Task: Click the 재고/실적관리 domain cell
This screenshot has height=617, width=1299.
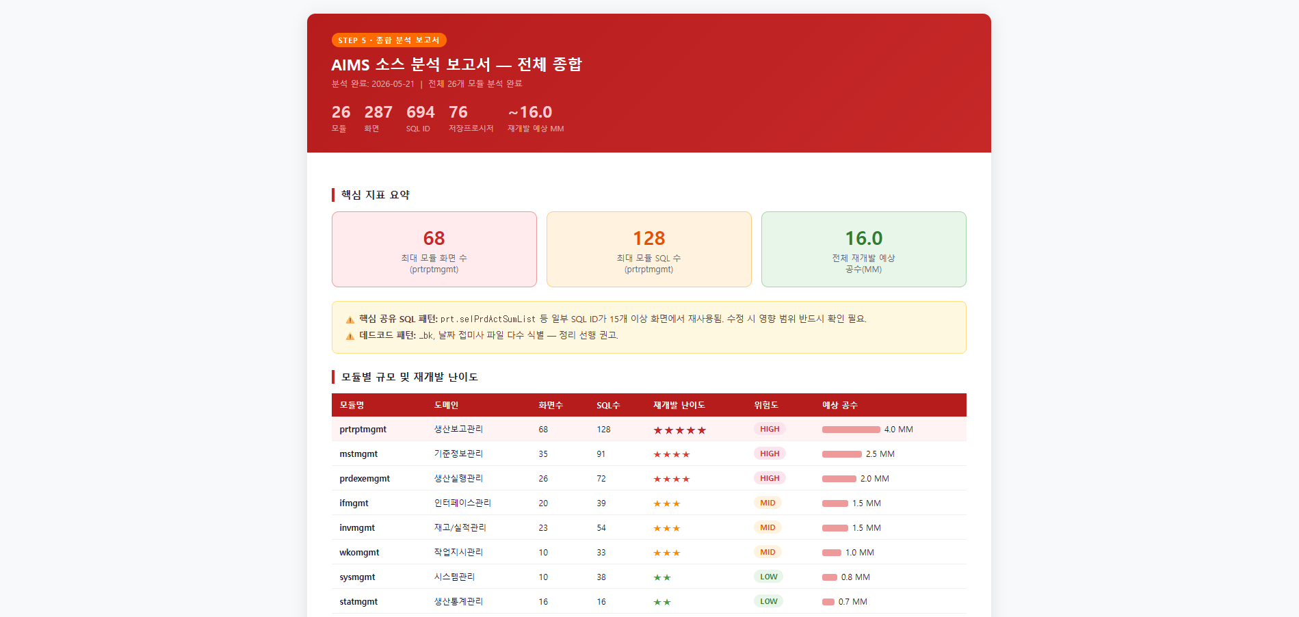Action: [460, 528]
